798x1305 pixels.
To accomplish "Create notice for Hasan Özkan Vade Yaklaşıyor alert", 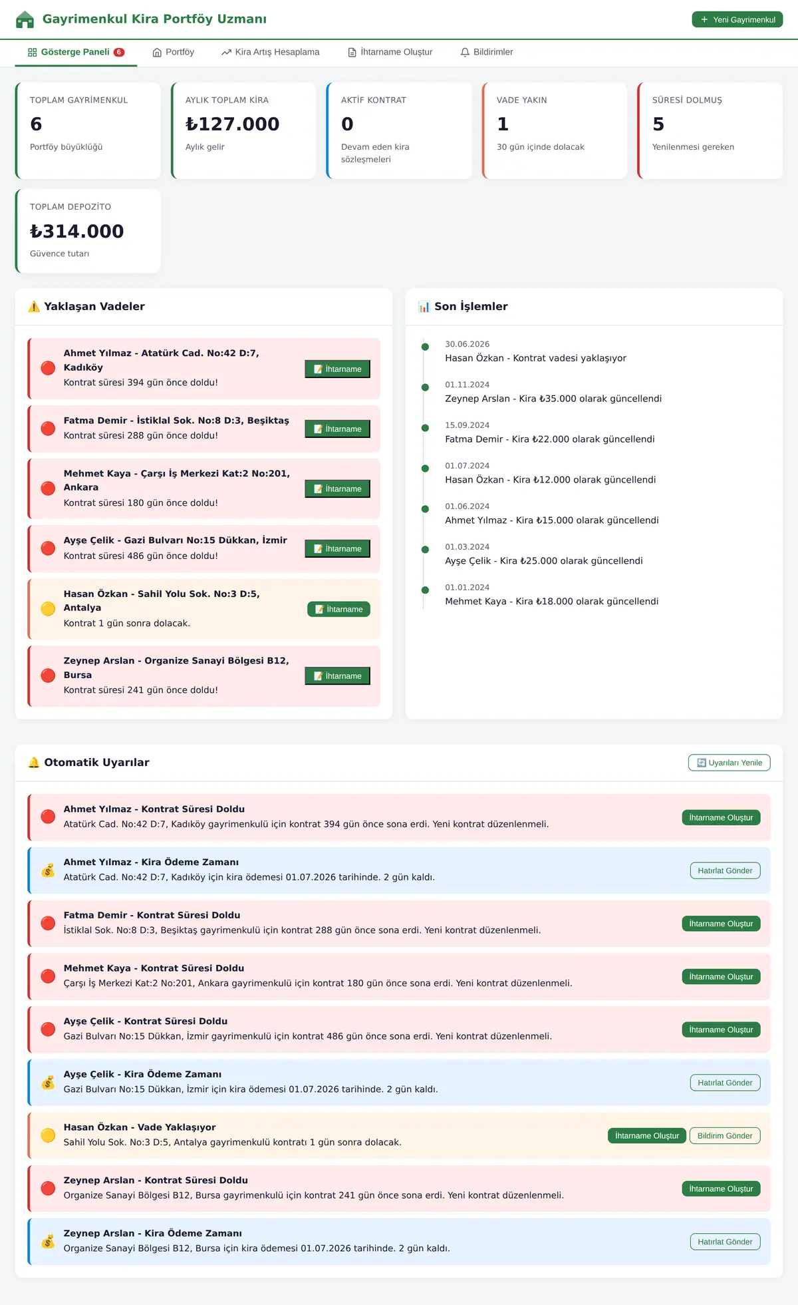I will [647, 1136].
